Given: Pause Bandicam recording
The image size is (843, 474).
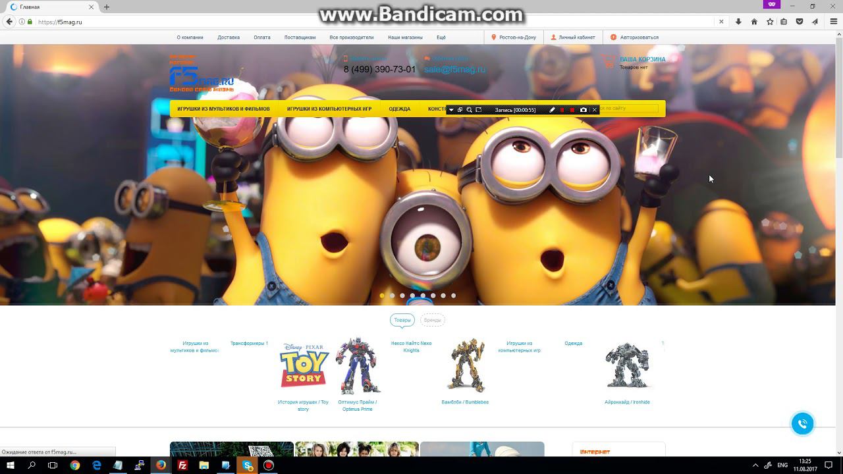Looking at the screenshot, I should pyautogui.click(x=562, y=110).
